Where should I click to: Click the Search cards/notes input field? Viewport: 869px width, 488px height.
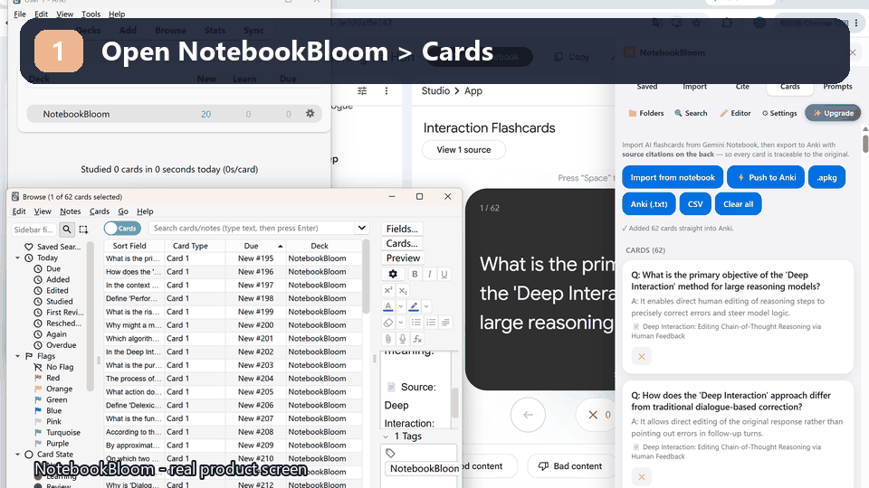click(253, 228)
